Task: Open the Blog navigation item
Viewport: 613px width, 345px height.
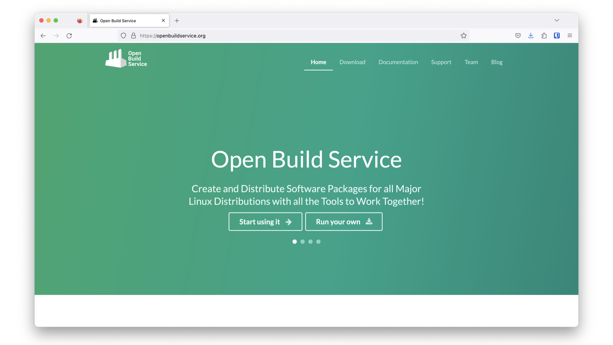Action: point(497,62)
